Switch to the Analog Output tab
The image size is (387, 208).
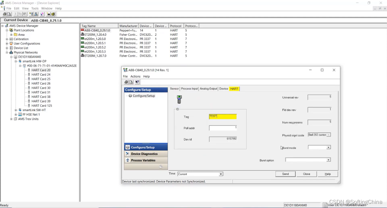tap(209, 89)
